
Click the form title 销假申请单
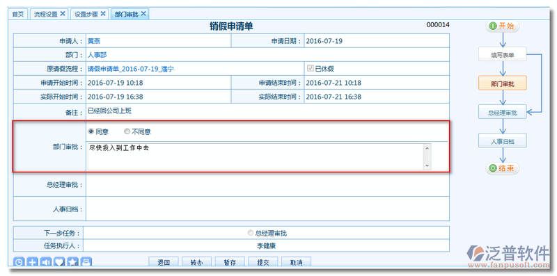click(x=231, y=26)
